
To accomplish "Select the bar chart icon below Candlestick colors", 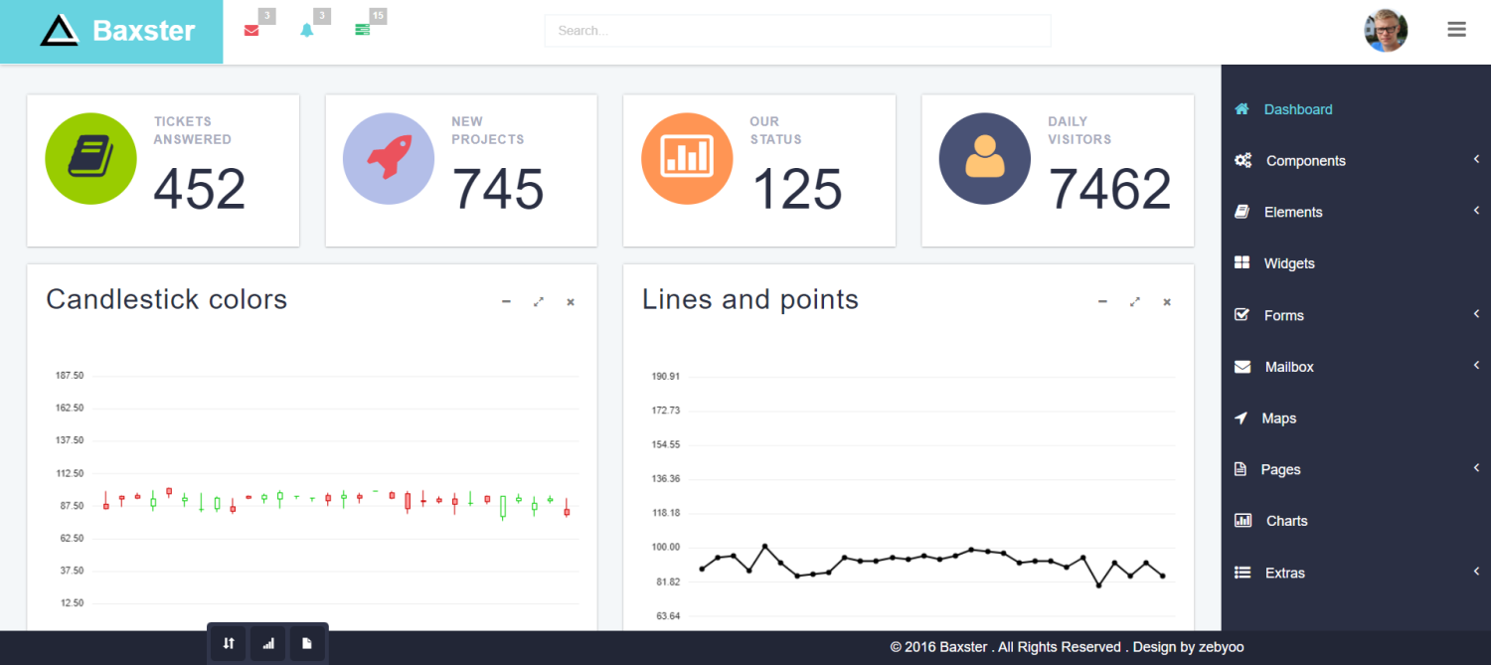I will pos(266,642).
